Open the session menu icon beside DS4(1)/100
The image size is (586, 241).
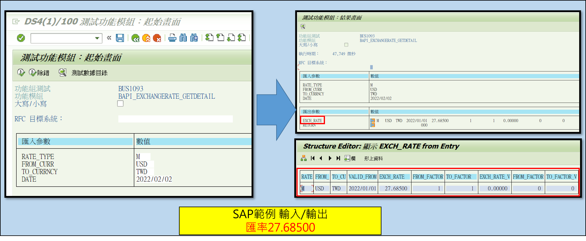(16, 22)
